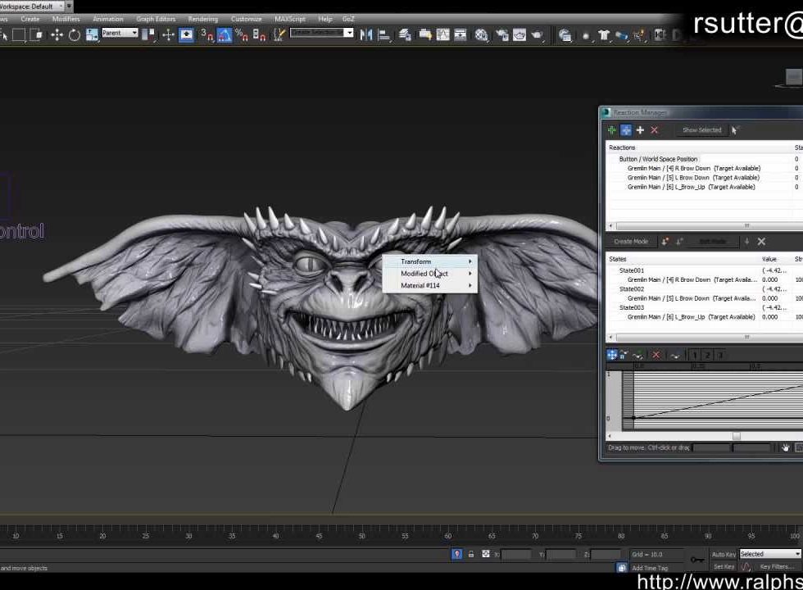Open the Selected key filter dropdown

pos(770,554)
